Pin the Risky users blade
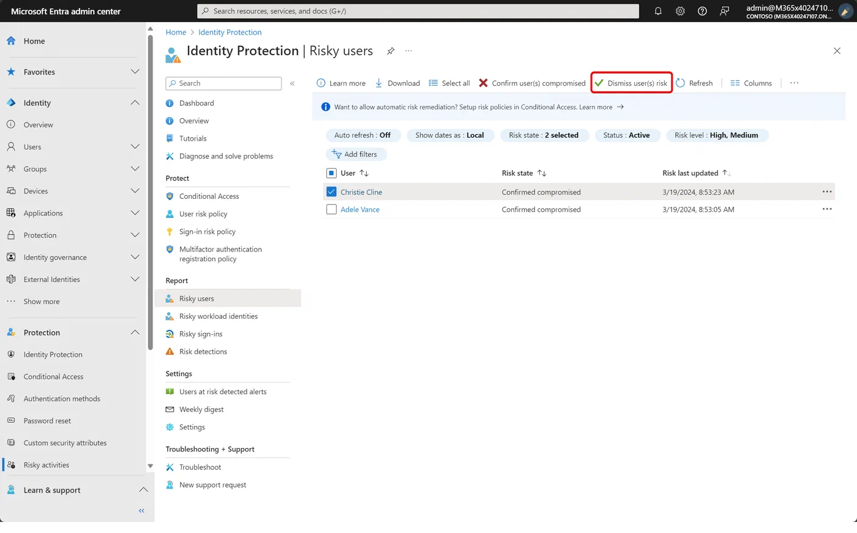857x533 pixels. (x=391, y=51)
